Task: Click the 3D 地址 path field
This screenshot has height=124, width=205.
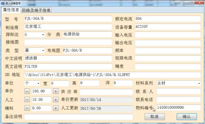Action: coord(112,75)
